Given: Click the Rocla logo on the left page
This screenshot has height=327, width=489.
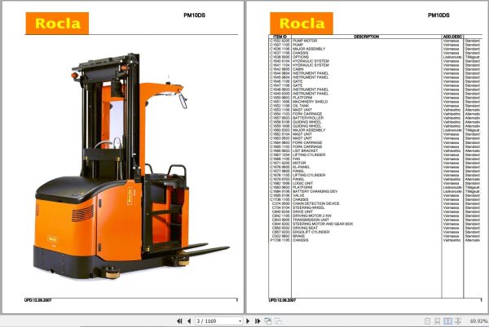Looking at the screenshot, I should pyautogui.click(x=57, y=24).
